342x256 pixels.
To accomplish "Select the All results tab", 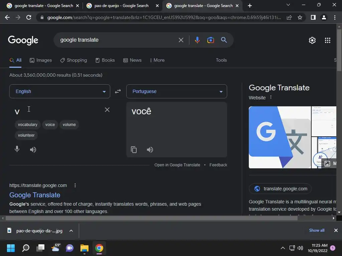I will tap(15, 60).
